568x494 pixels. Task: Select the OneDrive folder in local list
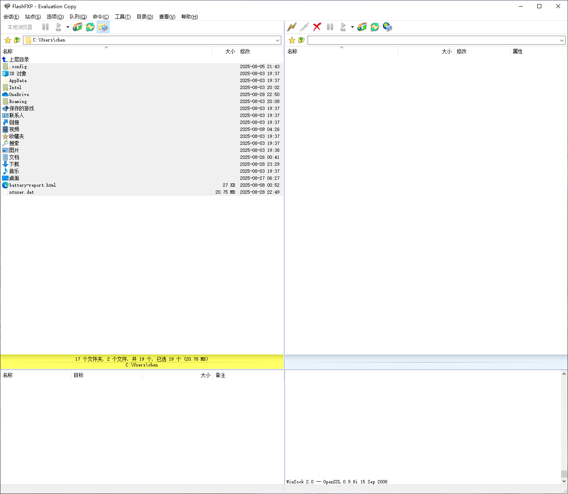(x=19, y=94)
